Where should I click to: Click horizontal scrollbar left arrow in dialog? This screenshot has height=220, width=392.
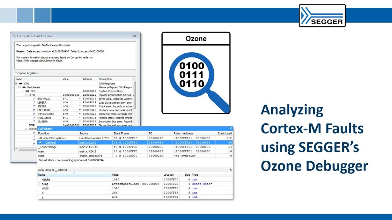tap(17, 149)
